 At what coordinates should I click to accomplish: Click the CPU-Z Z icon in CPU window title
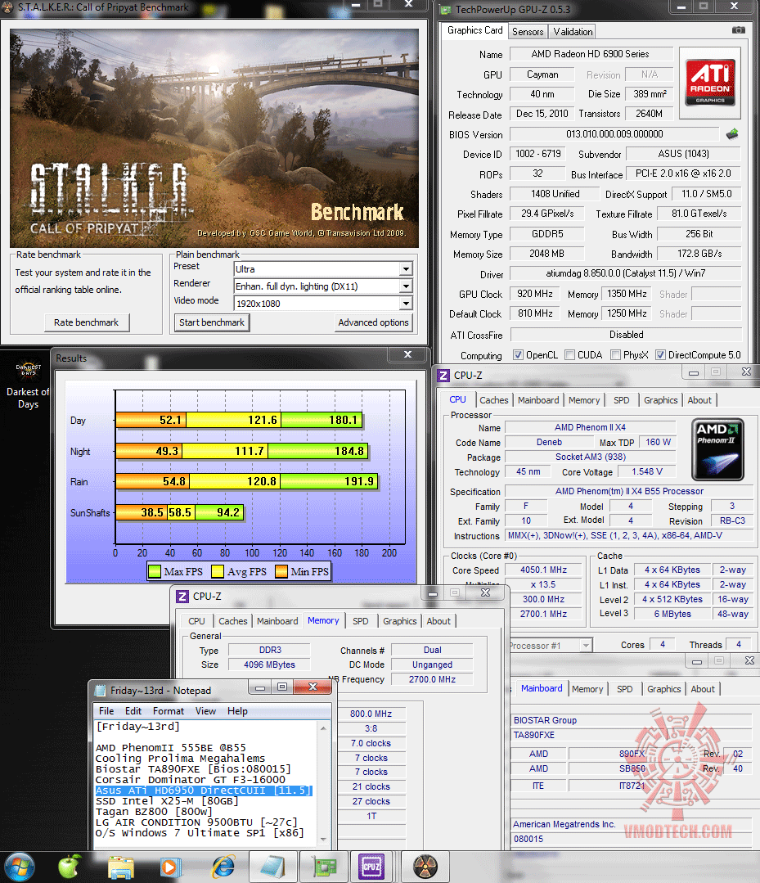click(x=443, y=376)
